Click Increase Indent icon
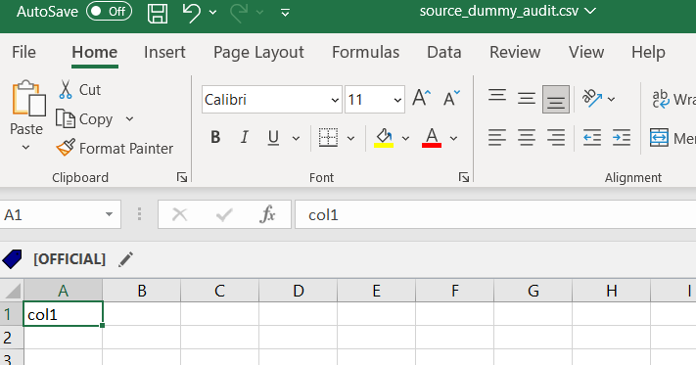 coord(622,137)
